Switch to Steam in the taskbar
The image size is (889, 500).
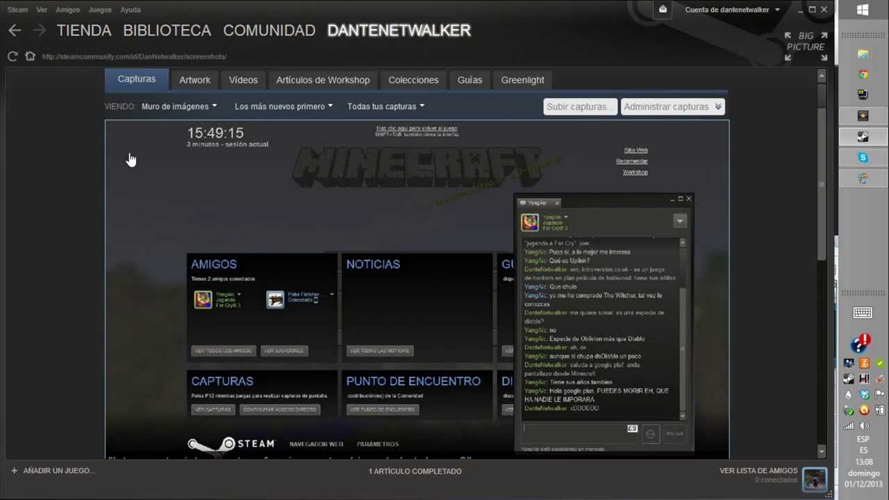pos(863,137)
